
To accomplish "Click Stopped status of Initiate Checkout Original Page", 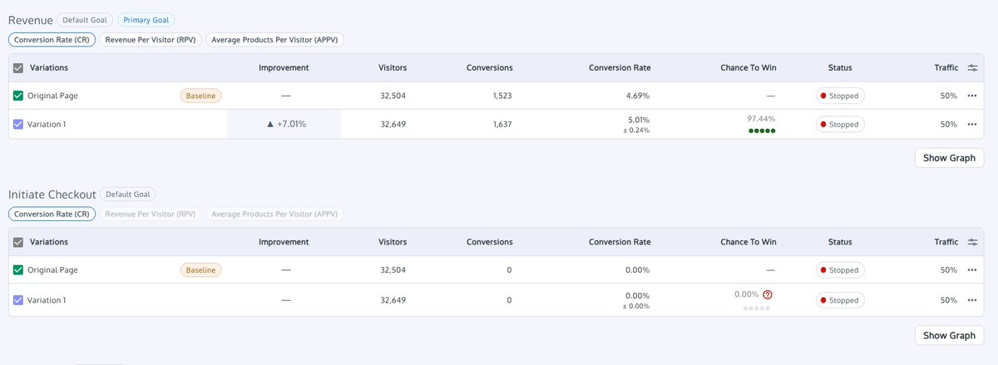I will [x=839, y=270].
